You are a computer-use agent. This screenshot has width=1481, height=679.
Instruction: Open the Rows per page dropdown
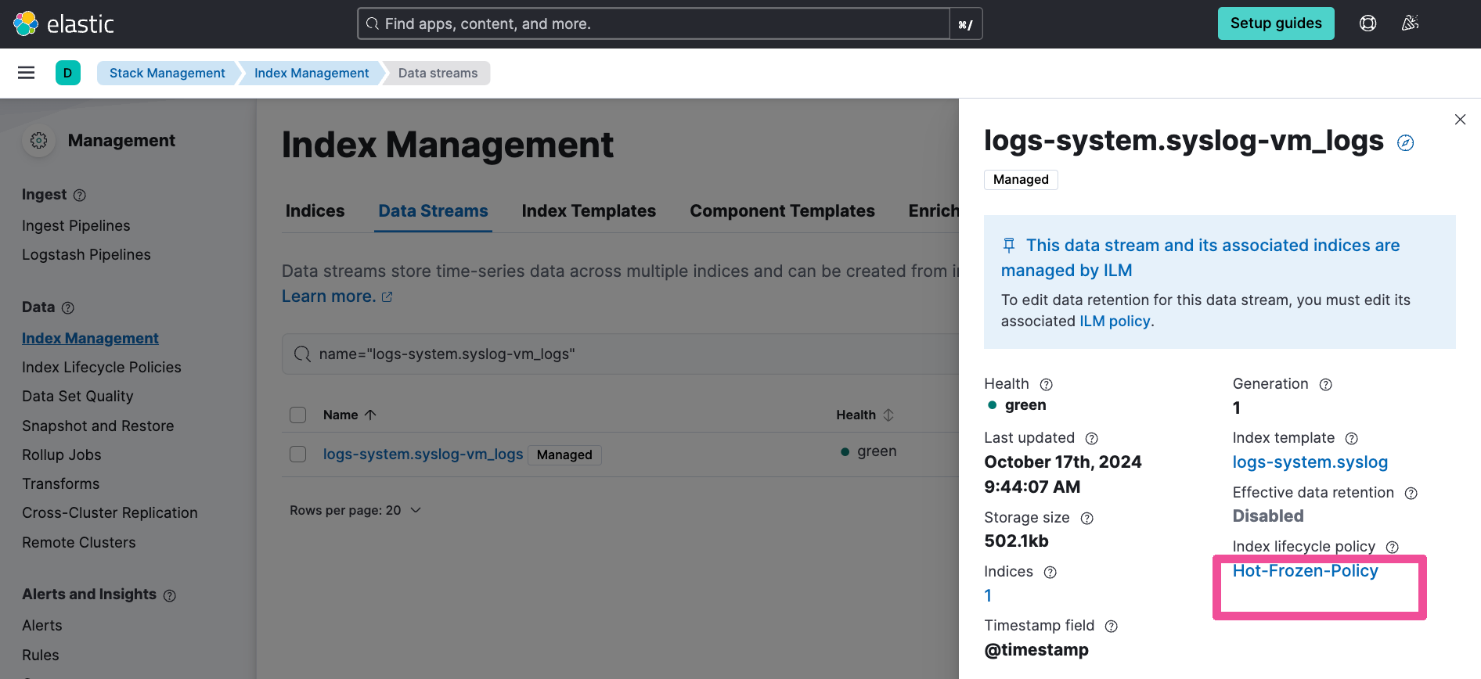tap(355, 511)
